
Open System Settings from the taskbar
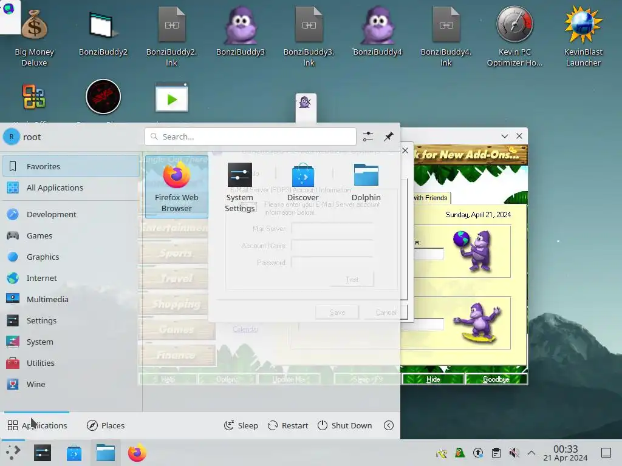[x=43, y=453]
